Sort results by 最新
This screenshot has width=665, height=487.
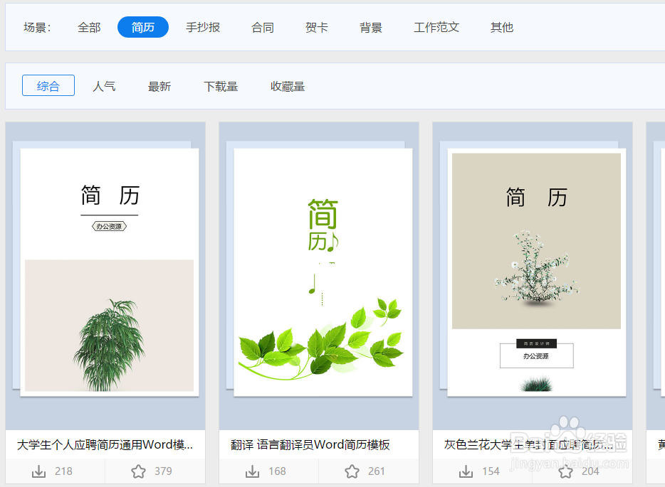159,87
